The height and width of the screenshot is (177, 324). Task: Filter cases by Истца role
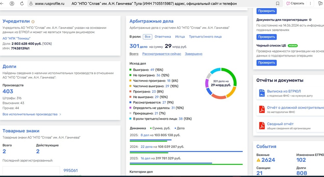(x=180, y=37)
